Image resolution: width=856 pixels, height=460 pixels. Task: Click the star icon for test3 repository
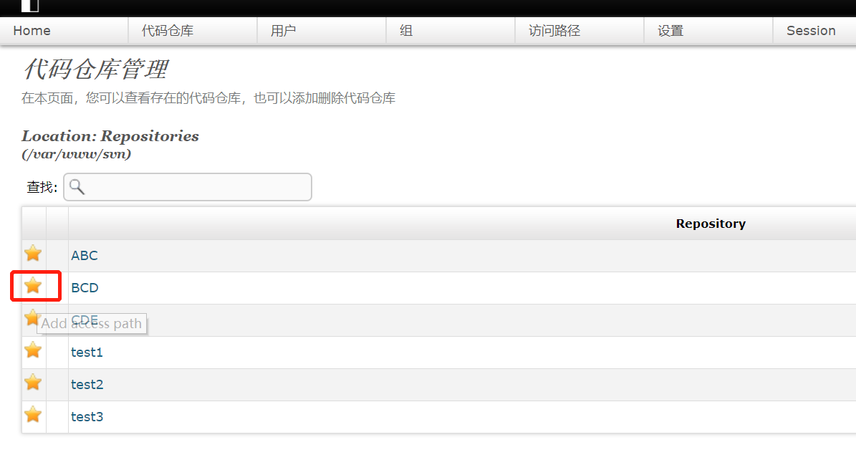[x=33, y=415]
